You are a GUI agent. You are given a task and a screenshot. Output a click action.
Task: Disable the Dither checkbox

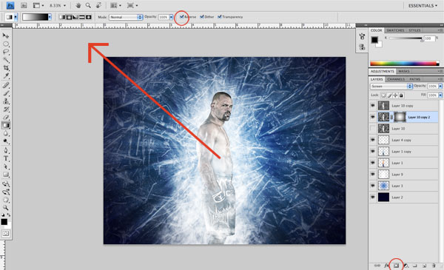(202, 17)
